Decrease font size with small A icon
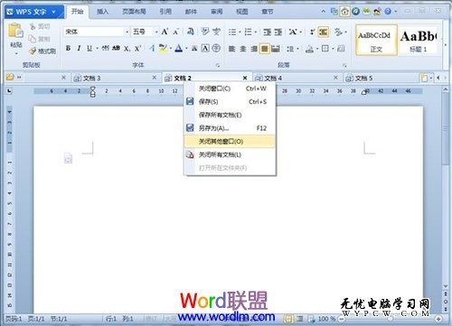The image size is (452, 326). point(176,32)
